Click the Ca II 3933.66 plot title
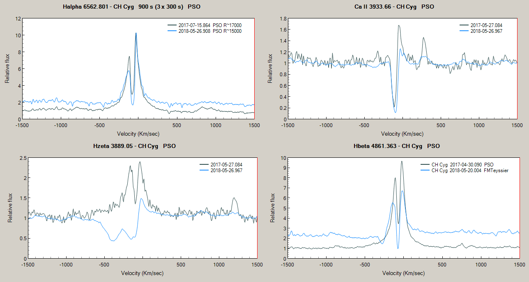Viewport: 529px width, 282px height. [x=394, y=7]
